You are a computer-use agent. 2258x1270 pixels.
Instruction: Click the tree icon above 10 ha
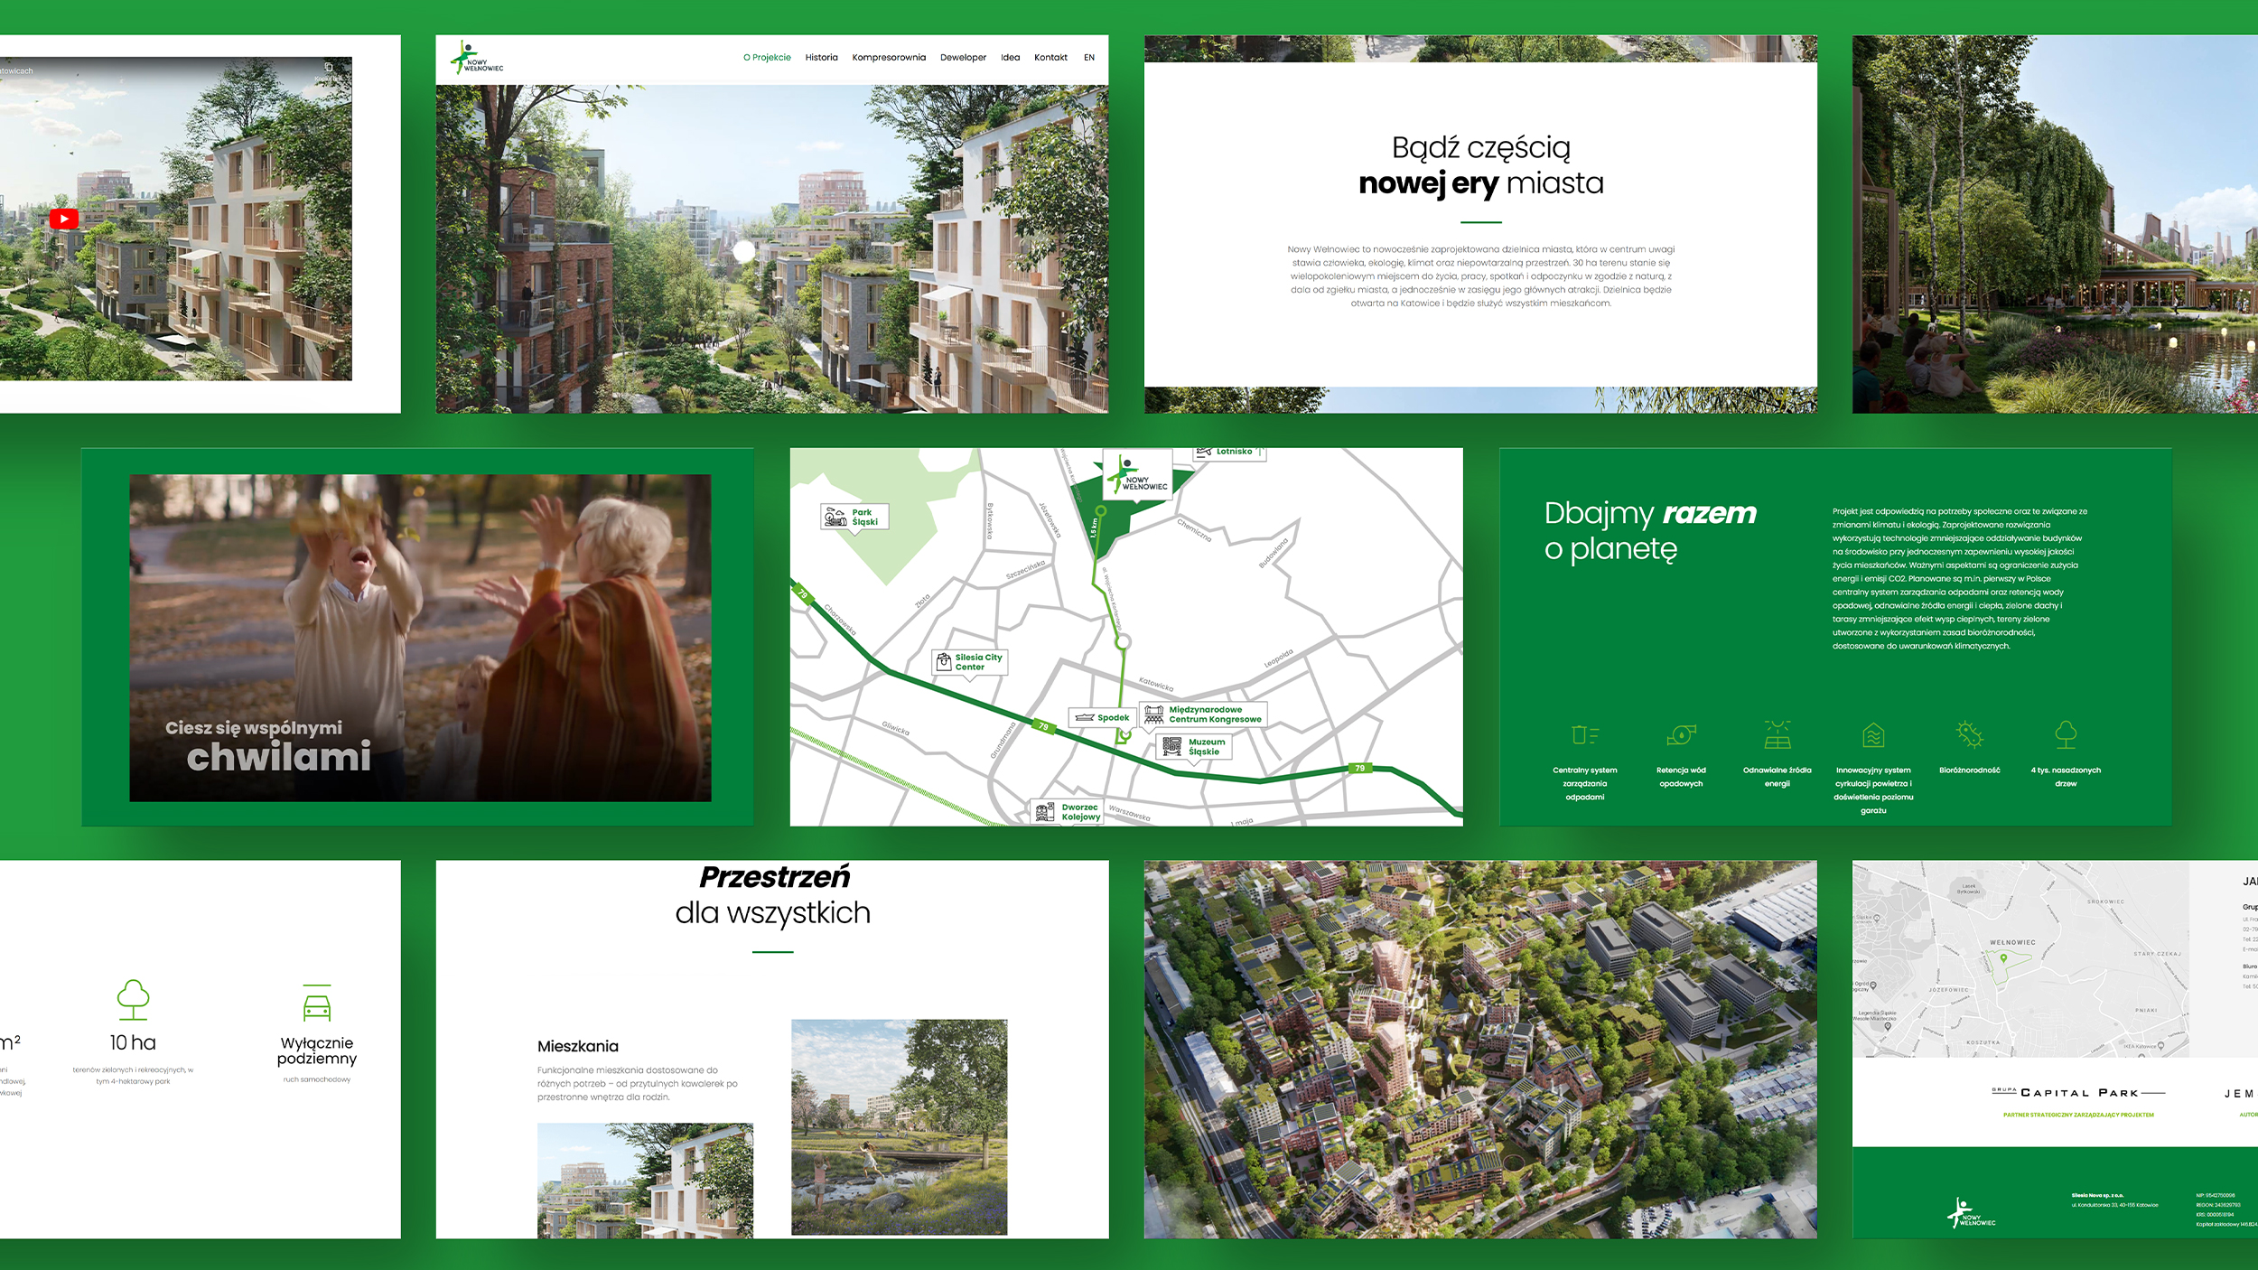click(x=133, y=999)
